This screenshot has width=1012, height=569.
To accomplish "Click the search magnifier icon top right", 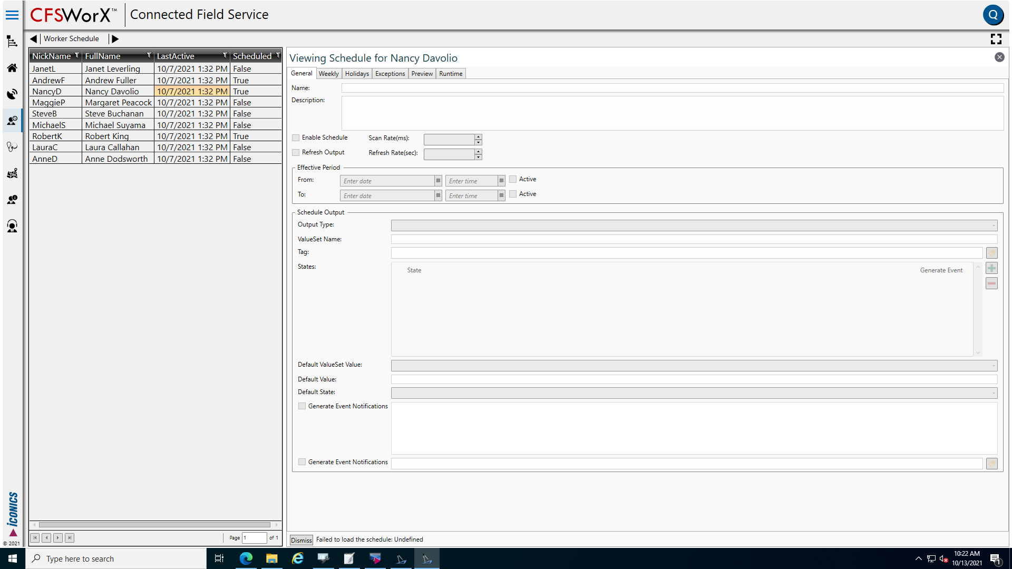I will [993, 15].
